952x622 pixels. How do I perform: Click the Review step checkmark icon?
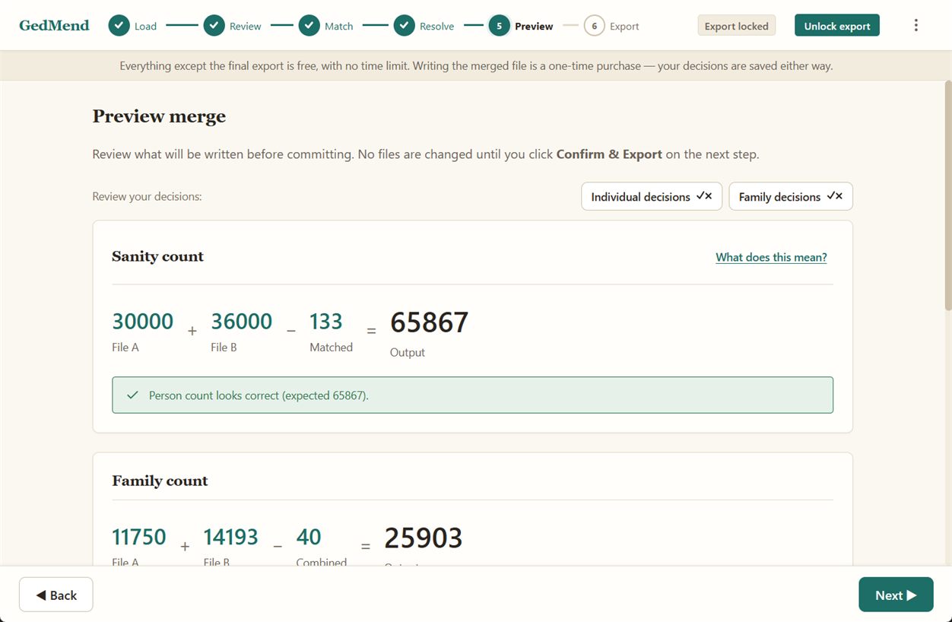[214, 26]
